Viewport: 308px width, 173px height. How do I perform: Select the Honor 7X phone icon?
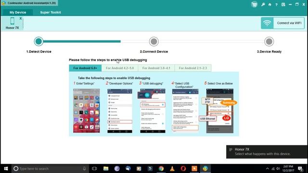coord(12,21)
